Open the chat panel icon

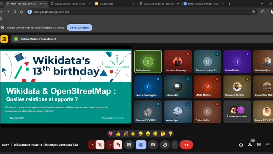[259, 145]
